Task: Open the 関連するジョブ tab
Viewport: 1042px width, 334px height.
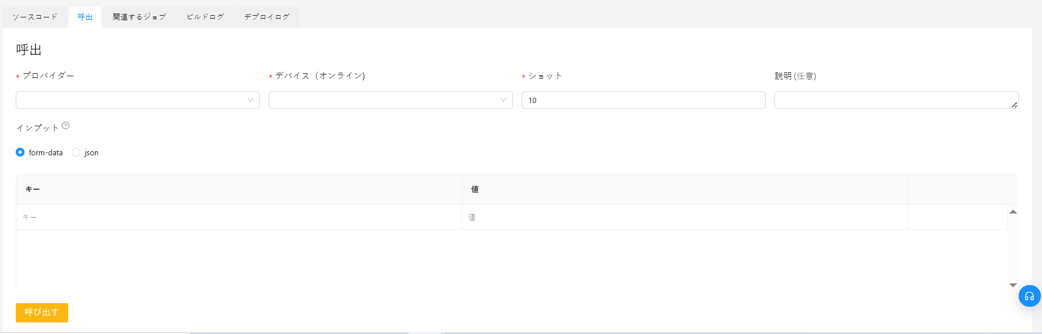Action: point(139,17)
